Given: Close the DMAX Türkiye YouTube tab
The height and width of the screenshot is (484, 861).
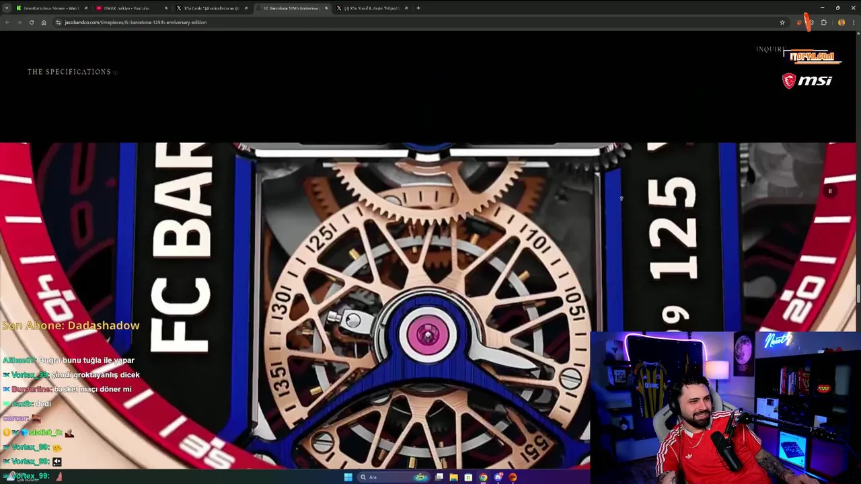Looking at the screenshot, I should click(166, 8).
